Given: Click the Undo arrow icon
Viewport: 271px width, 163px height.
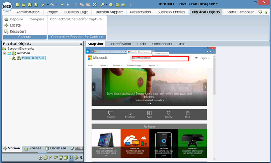Looking at the screenshot, I should point(44,5).
